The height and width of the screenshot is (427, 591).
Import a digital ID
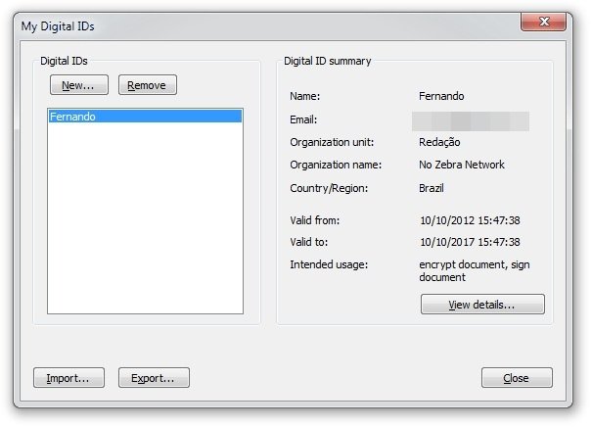pos(68,378)
